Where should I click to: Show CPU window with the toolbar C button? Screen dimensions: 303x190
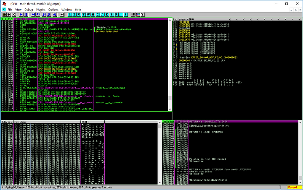pos(98,15)
